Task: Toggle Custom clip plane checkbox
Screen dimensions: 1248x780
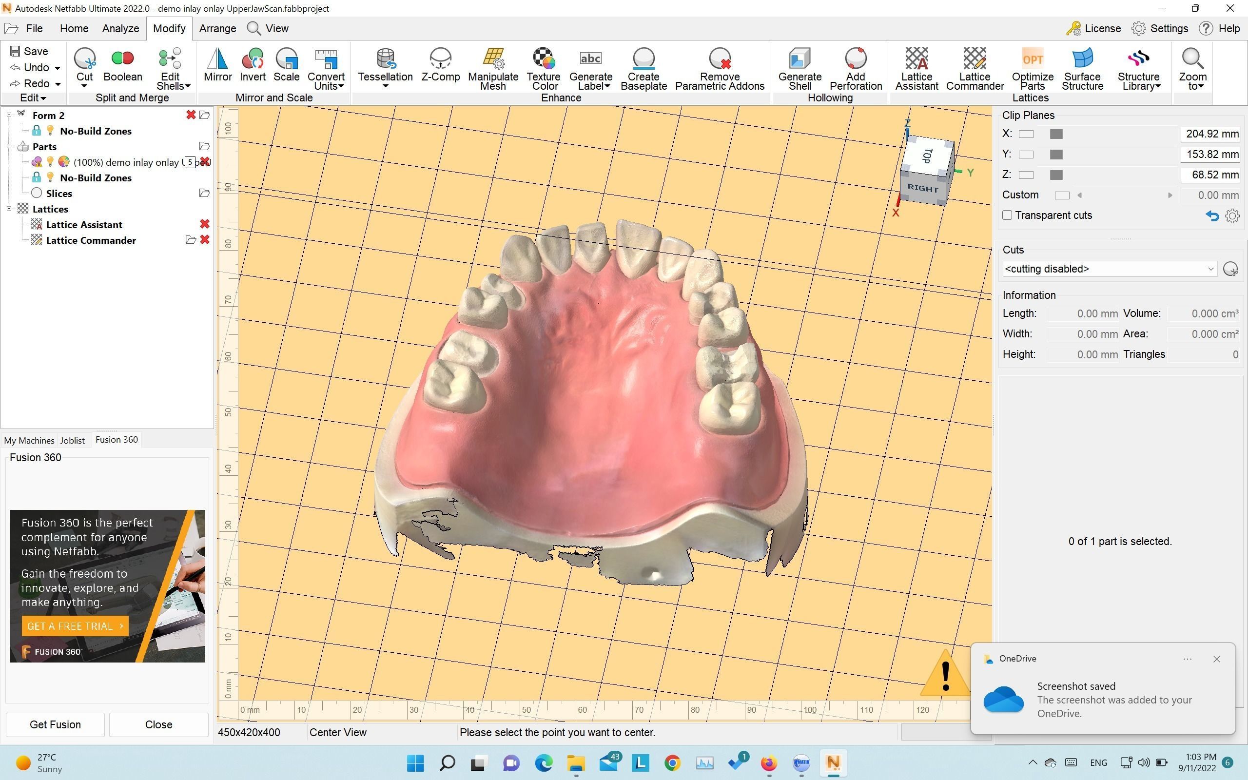Action: (1062, 195)
